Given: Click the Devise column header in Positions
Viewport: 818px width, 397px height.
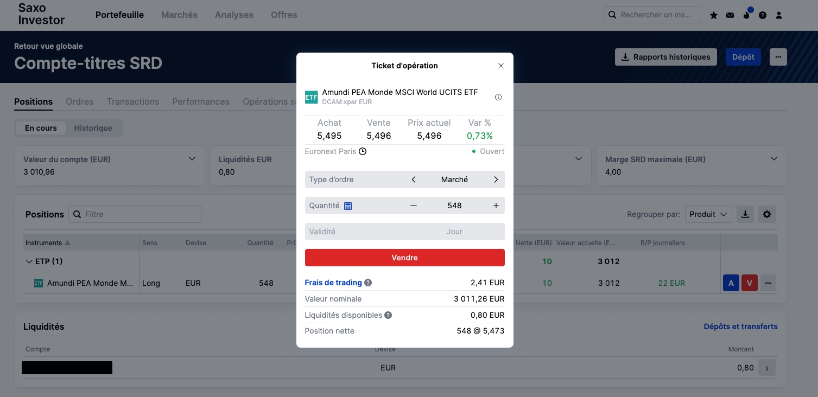Looking at the screenshot, I should point(196,242).
